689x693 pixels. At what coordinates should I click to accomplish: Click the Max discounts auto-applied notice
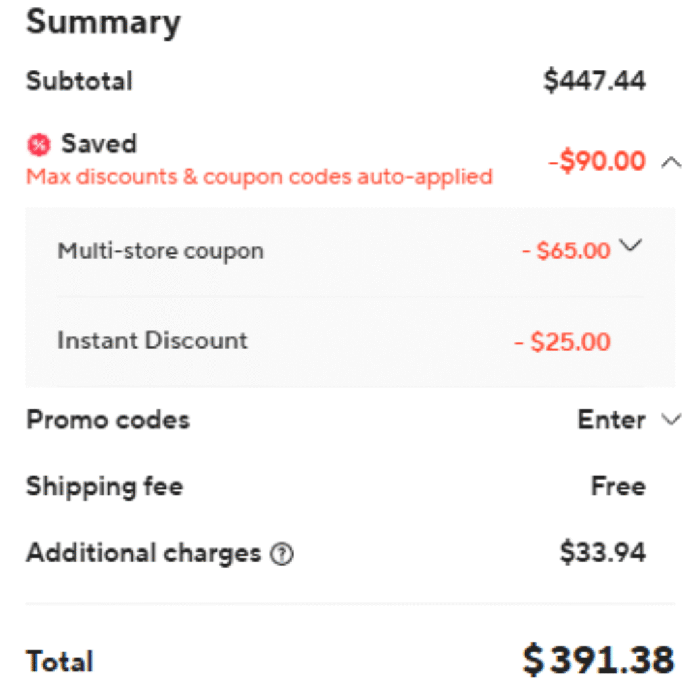pos(259,177)
